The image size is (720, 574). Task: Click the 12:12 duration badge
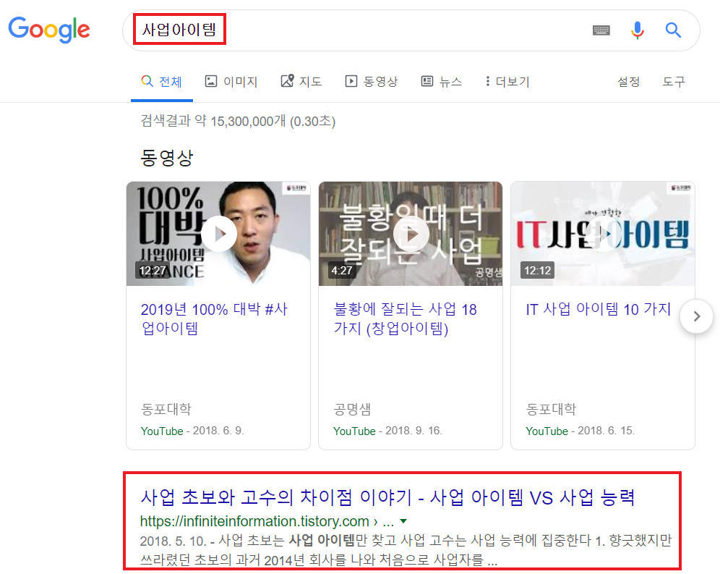[537, 271]
